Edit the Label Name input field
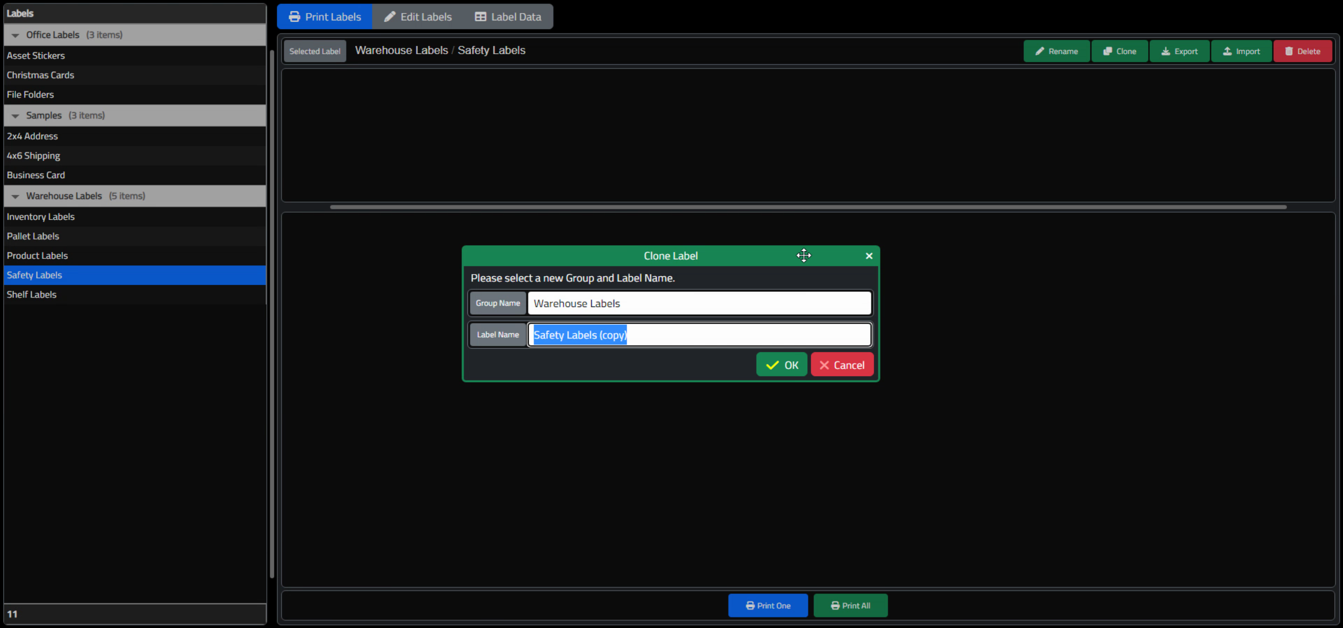This screenshot has width=1343, height=628. click(x=699, y=334)
